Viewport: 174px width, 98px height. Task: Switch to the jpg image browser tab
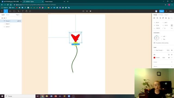11,2
